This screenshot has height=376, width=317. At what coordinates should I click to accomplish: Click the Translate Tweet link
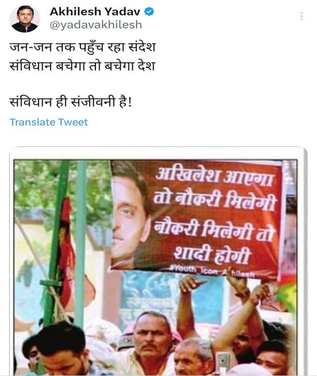coord(49,122)
